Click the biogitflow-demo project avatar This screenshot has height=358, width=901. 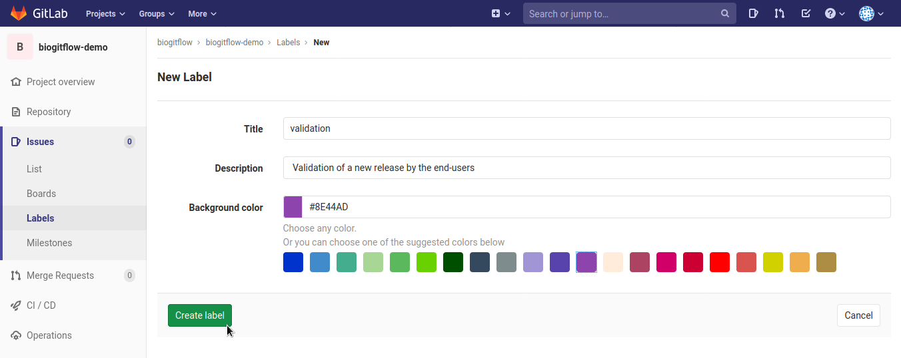point(20,47)
